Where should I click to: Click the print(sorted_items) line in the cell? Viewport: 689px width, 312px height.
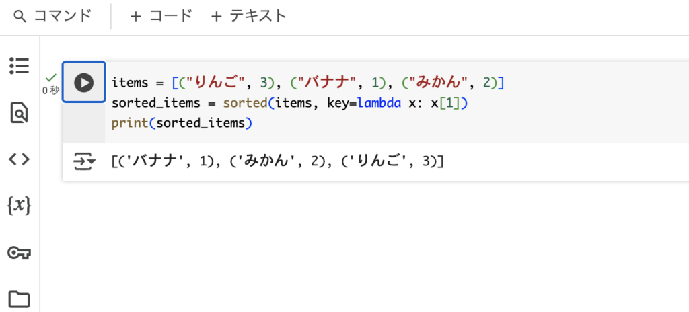pos(182,124)
